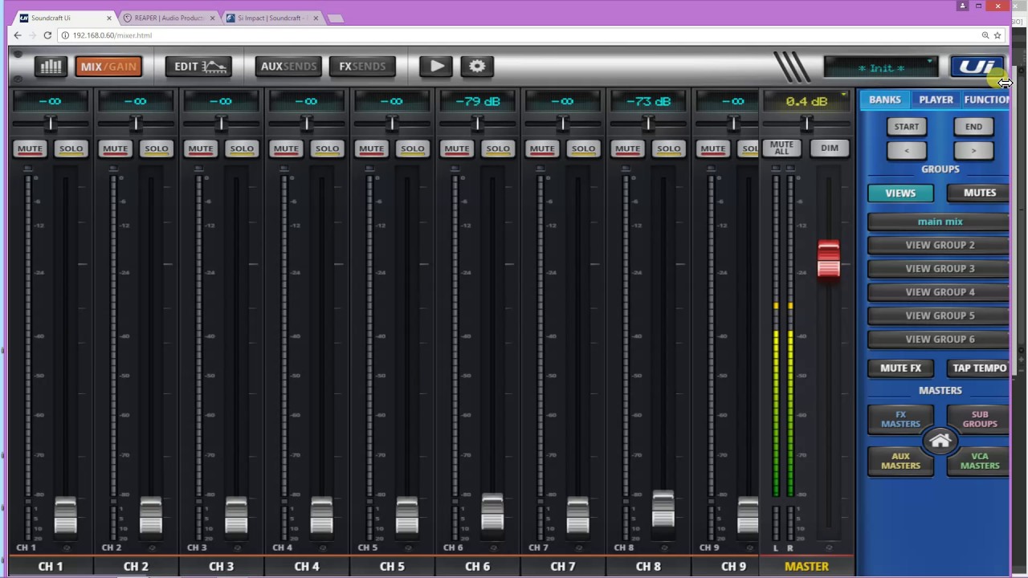Click the red MASTER fader knob
The image size is (1028, 578).
tap(828, 259)
